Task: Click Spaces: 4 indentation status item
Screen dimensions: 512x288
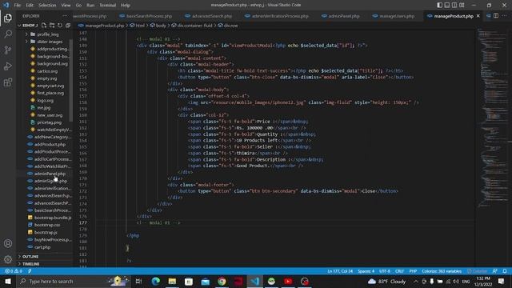Action: pos(366,271)
